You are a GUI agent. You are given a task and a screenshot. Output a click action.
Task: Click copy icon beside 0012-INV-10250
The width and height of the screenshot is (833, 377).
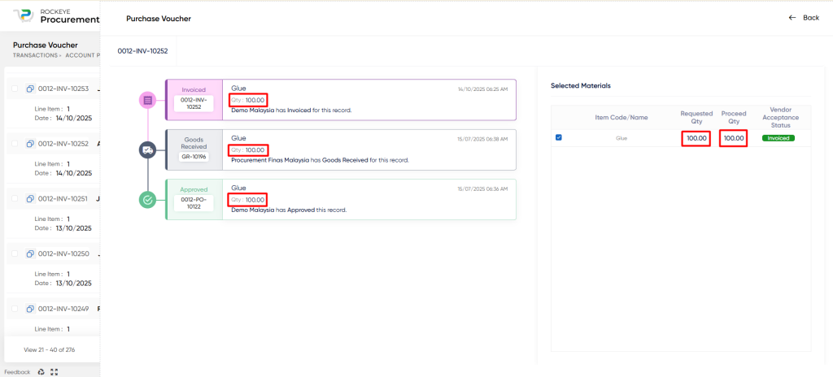pyautogui.click(x=30, y=254)
